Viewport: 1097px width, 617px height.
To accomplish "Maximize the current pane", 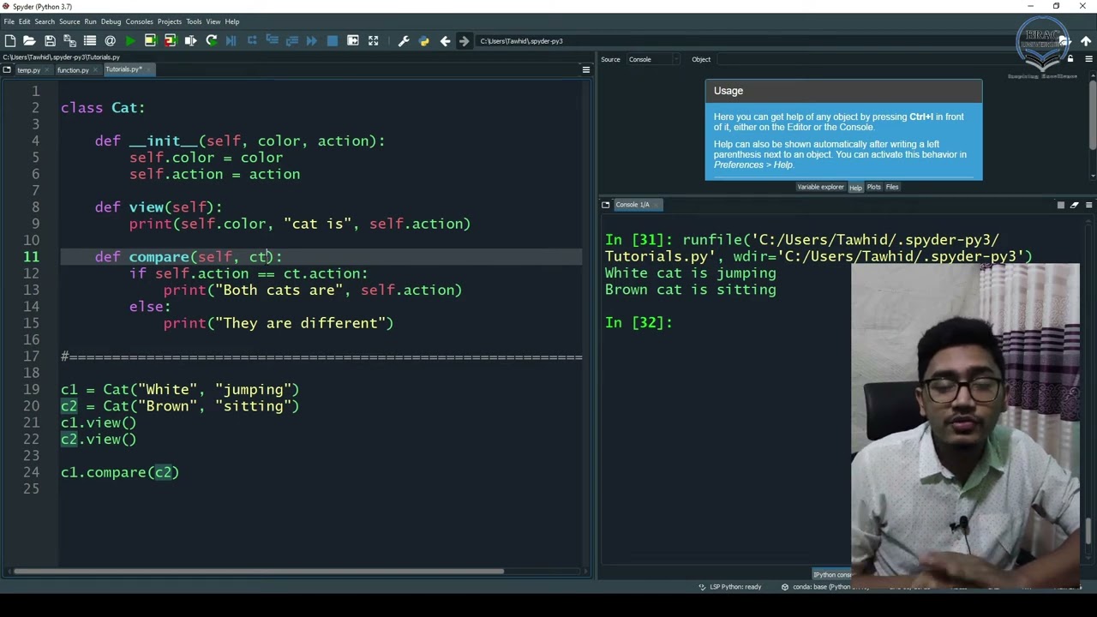I will click(x=353, y=40).
